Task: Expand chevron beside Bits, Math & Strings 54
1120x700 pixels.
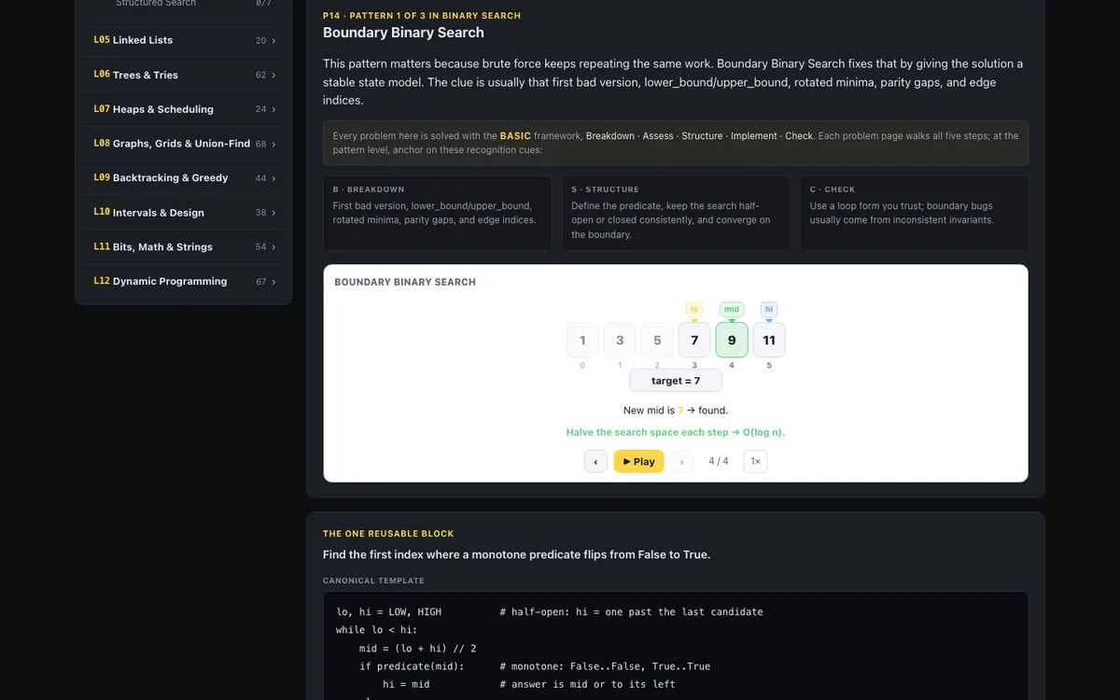Action: click(x=273, y=247)
